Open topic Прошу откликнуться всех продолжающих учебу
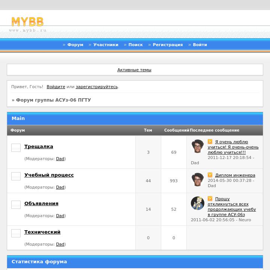 (232, 207)
